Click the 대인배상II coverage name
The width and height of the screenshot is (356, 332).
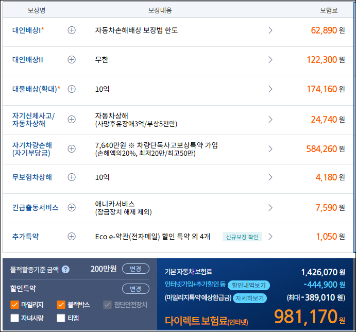27,60
